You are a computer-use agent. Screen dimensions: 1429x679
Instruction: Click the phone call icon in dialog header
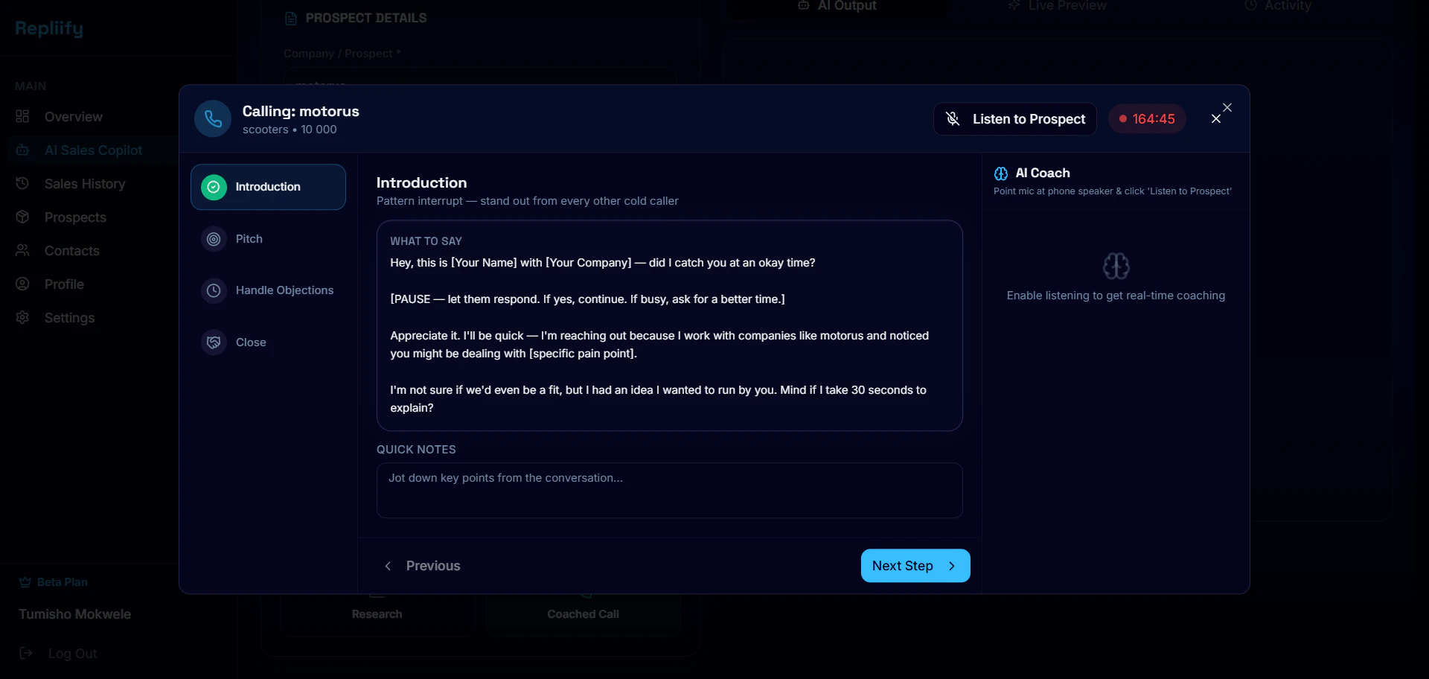213,119
